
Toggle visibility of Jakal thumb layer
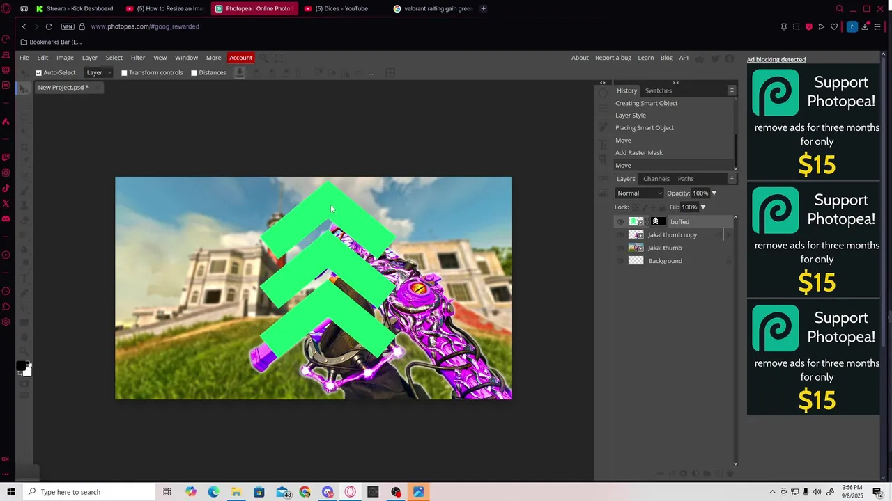click(620, 248)
